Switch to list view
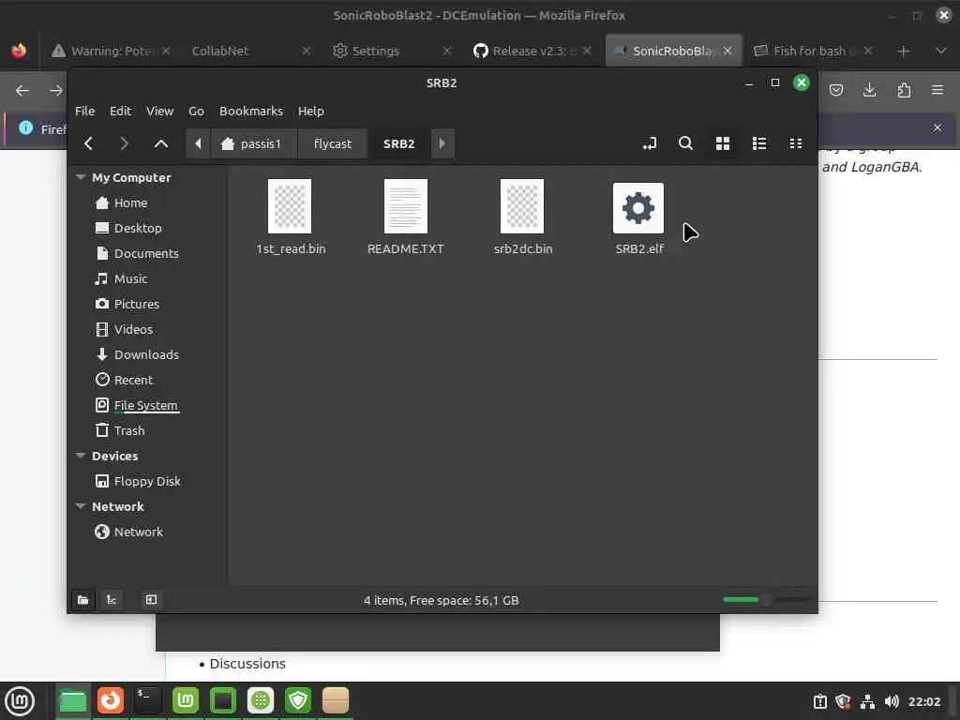The image size is (960, 720). [759, 143]
